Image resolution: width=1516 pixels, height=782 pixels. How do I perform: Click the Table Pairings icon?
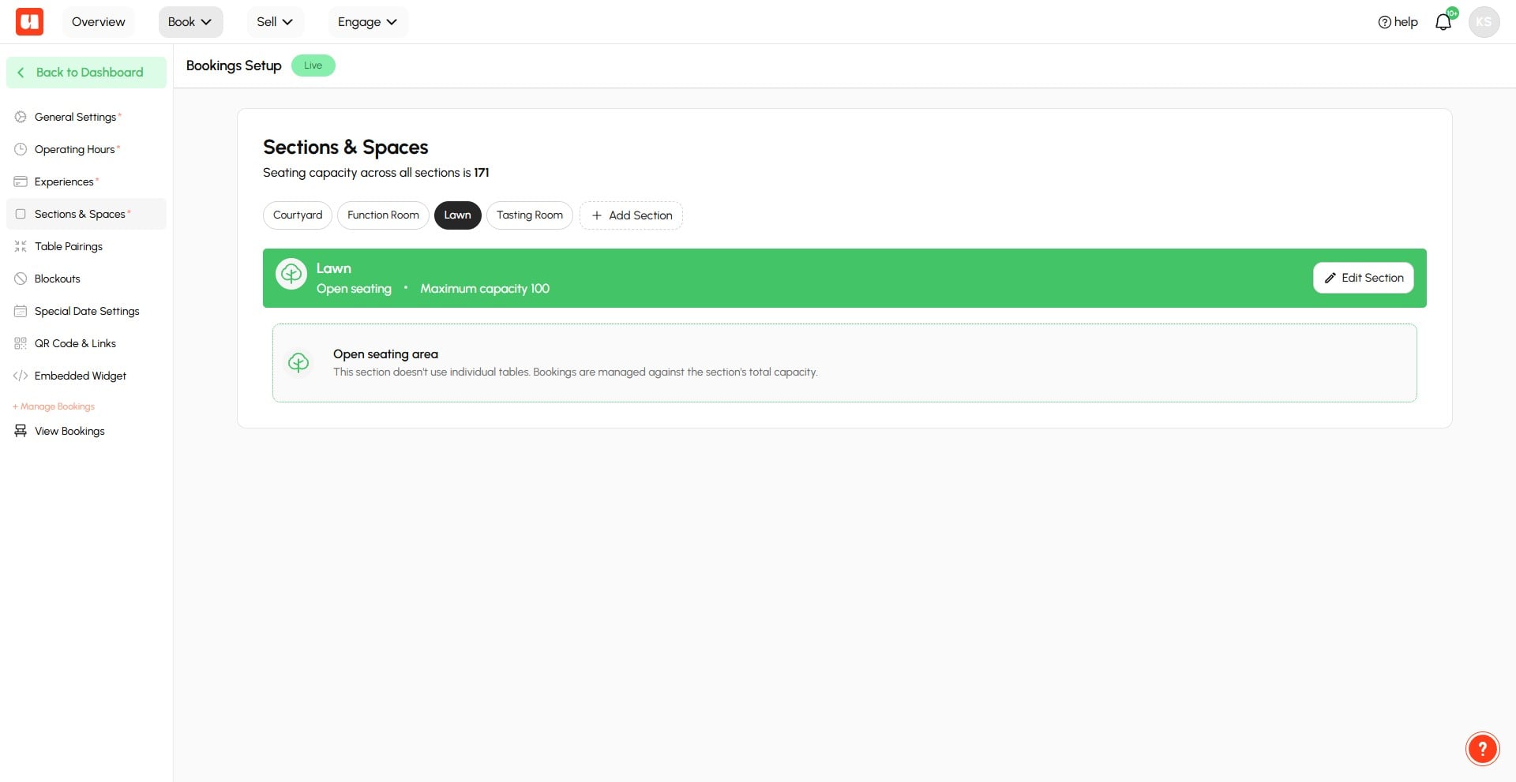pos(21,246)
